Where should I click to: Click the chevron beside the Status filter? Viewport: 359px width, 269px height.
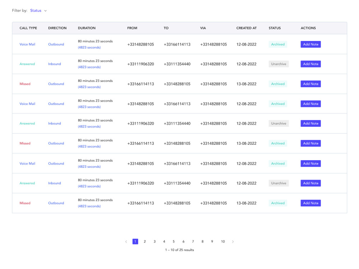(46, 11)
